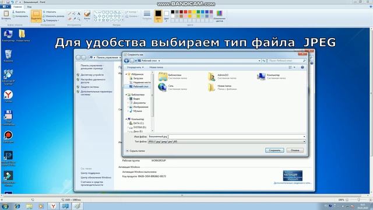The height and width of the screenshot is (210, 373).
Task: Click Скрыть папки (Hide folders)
Action: (x=135, y=151)
